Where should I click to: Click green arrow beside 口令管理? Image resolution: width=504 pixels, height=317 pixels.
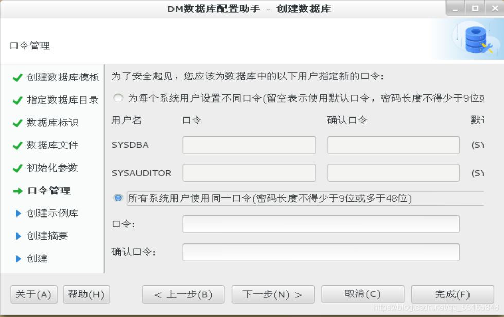18,191
